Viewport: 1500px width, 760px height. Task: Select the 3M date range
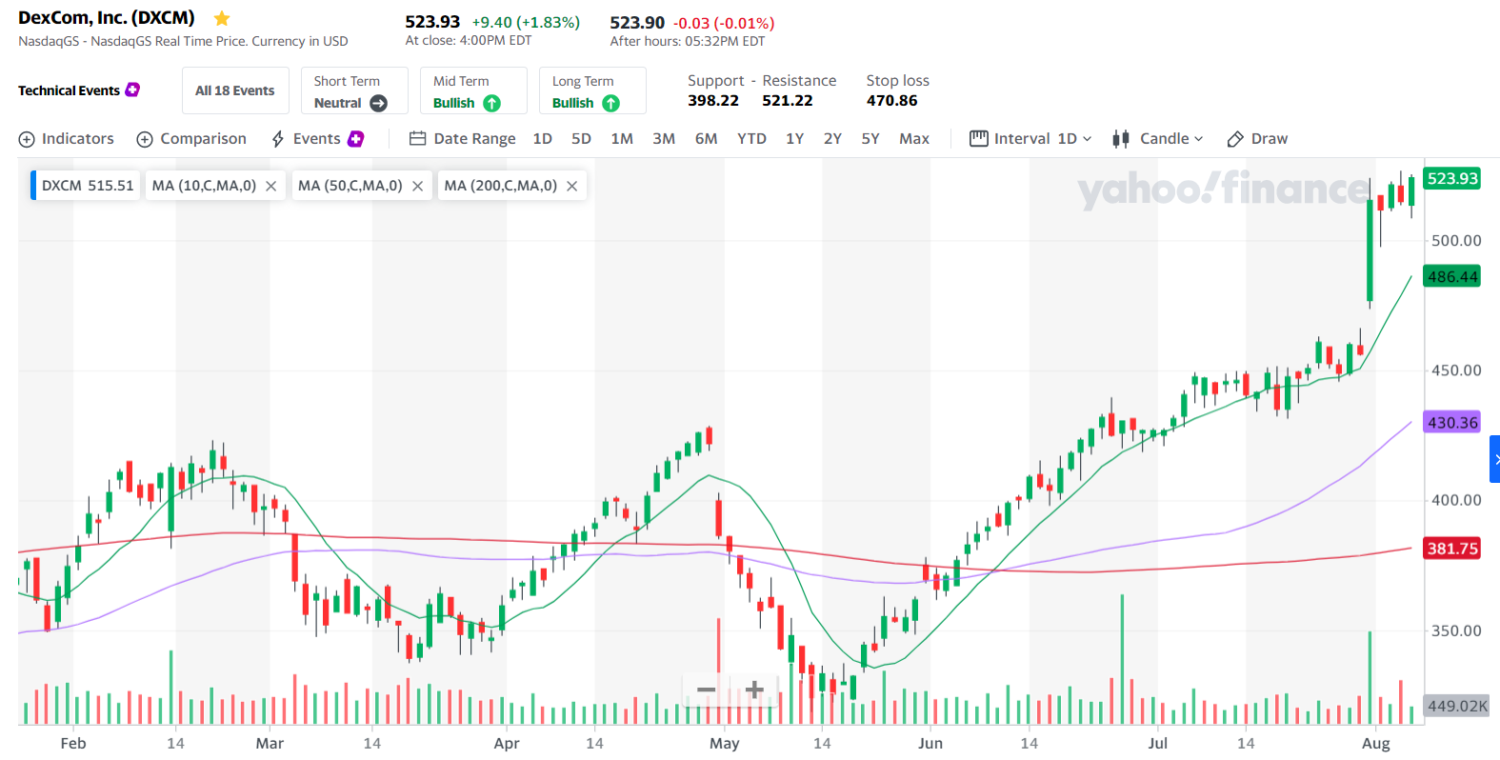point(664,139)
